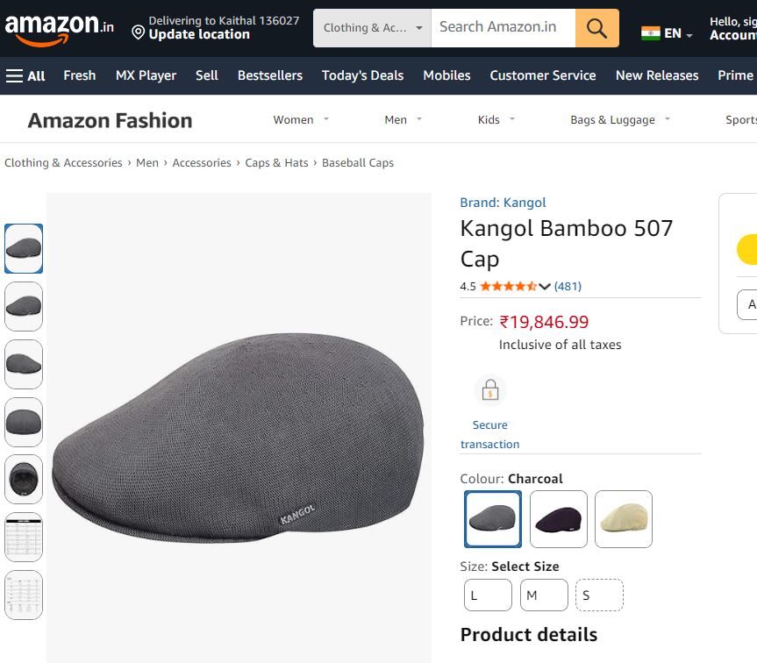
Task: Click the cap interior thumbnail in sidebar
Action: tap(24, 479)
